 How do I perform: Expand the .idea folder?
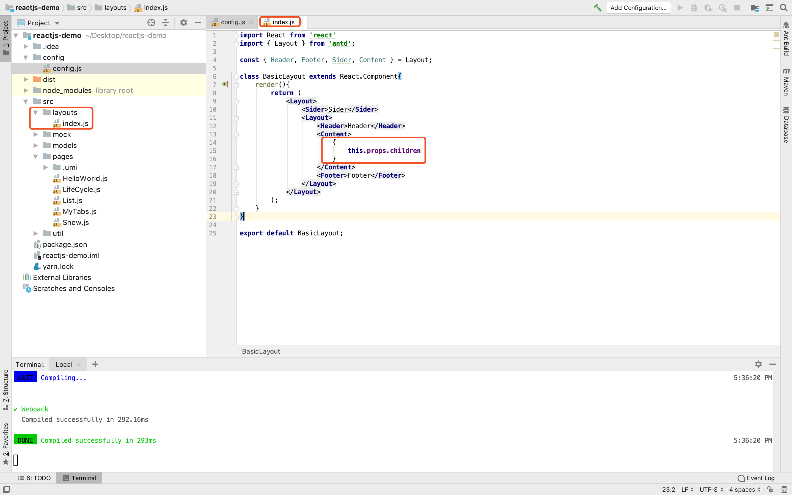[26, 46]
